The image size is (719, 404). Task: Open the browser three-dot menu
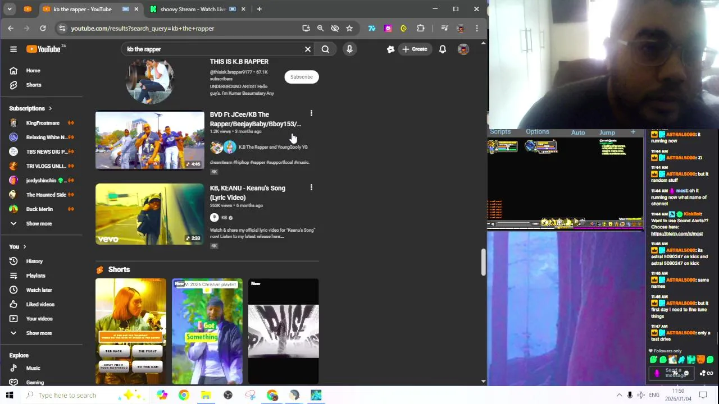(x=477, y=28)
